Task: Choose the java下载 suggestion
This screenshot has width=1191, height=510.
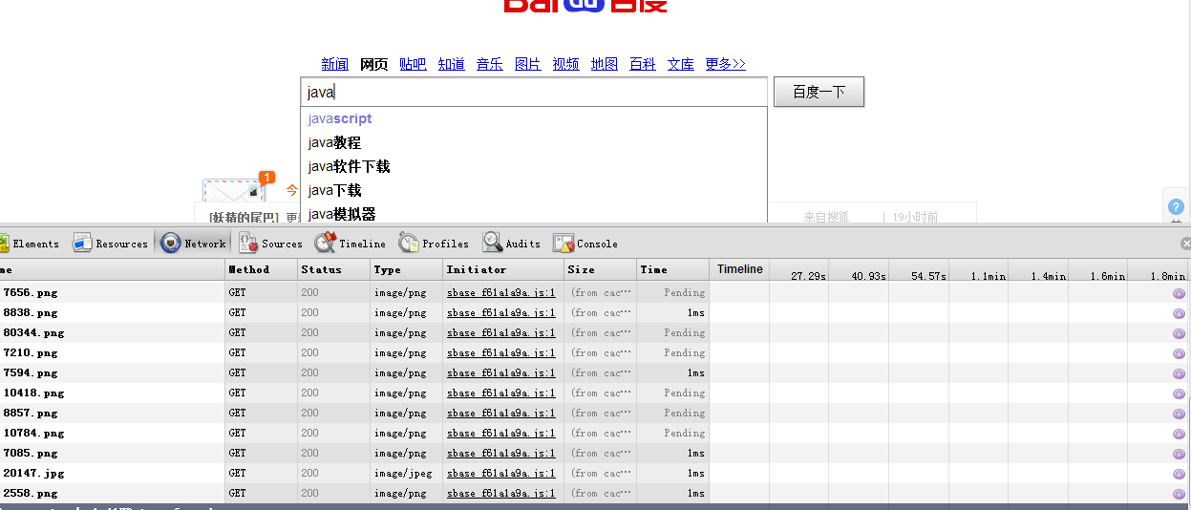Action: click(534, 190)
